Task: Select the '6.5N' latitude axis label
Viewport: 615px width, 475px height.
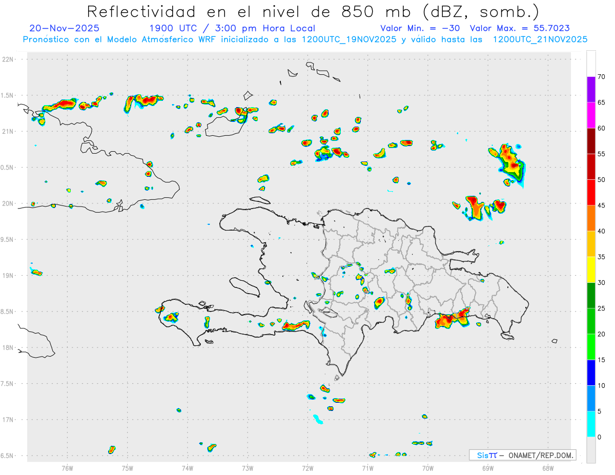Action: coord(8,456)
